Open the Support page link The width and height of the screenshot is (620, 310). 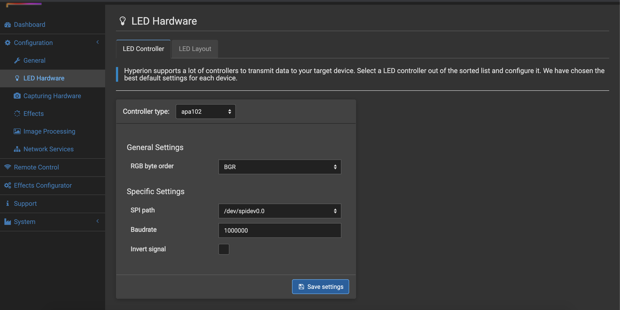(x=25, y=204)
